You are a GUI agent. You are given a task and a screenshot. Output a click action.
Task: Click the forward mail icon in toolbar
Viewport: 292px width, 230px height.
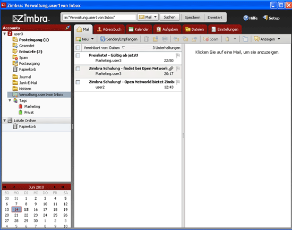[x=194, y=39]
